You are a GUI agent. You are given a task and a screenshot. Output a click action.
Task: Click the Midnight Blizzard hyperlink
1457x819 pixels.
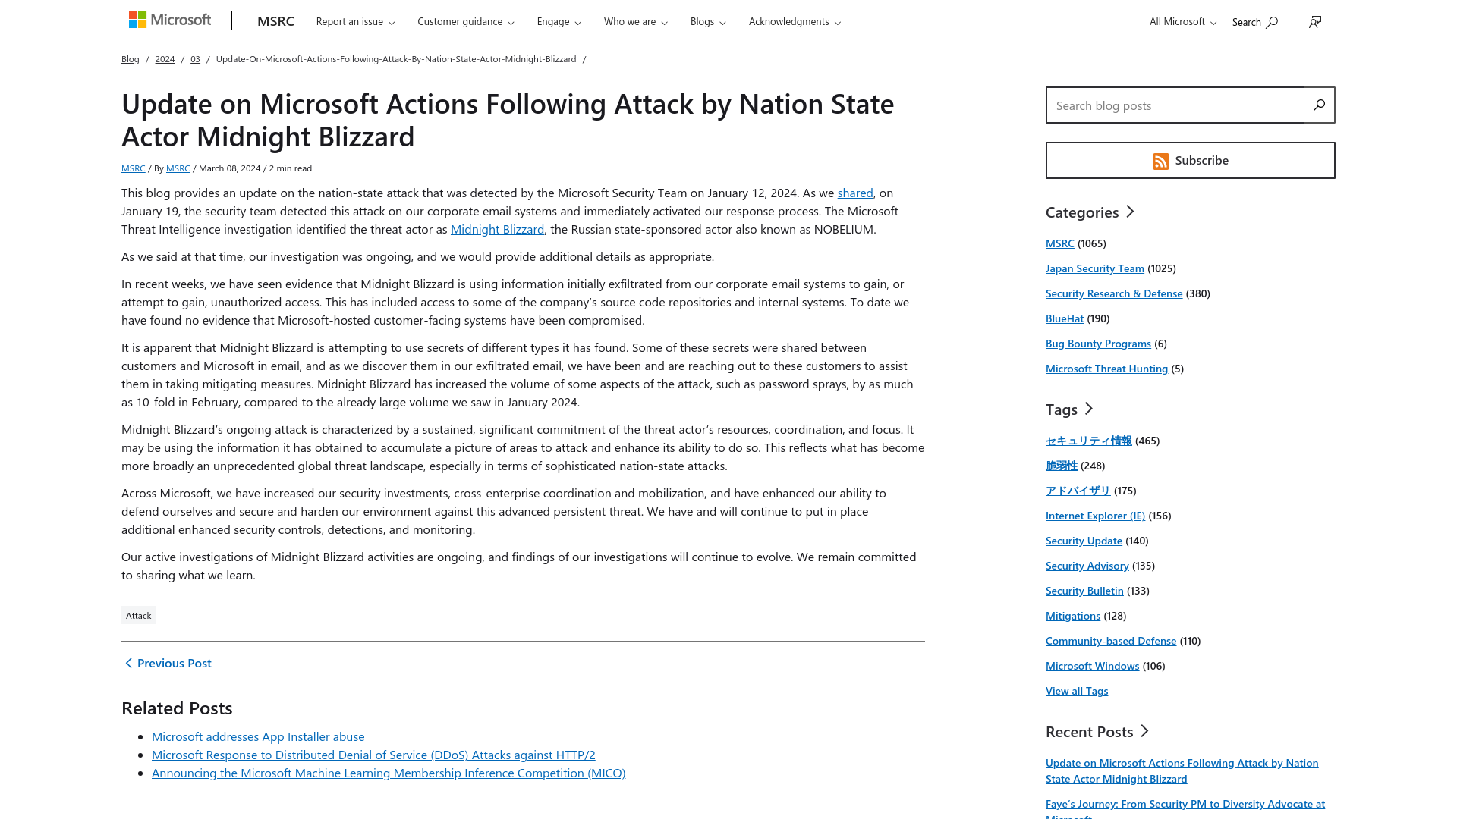[x=497, y=228]
